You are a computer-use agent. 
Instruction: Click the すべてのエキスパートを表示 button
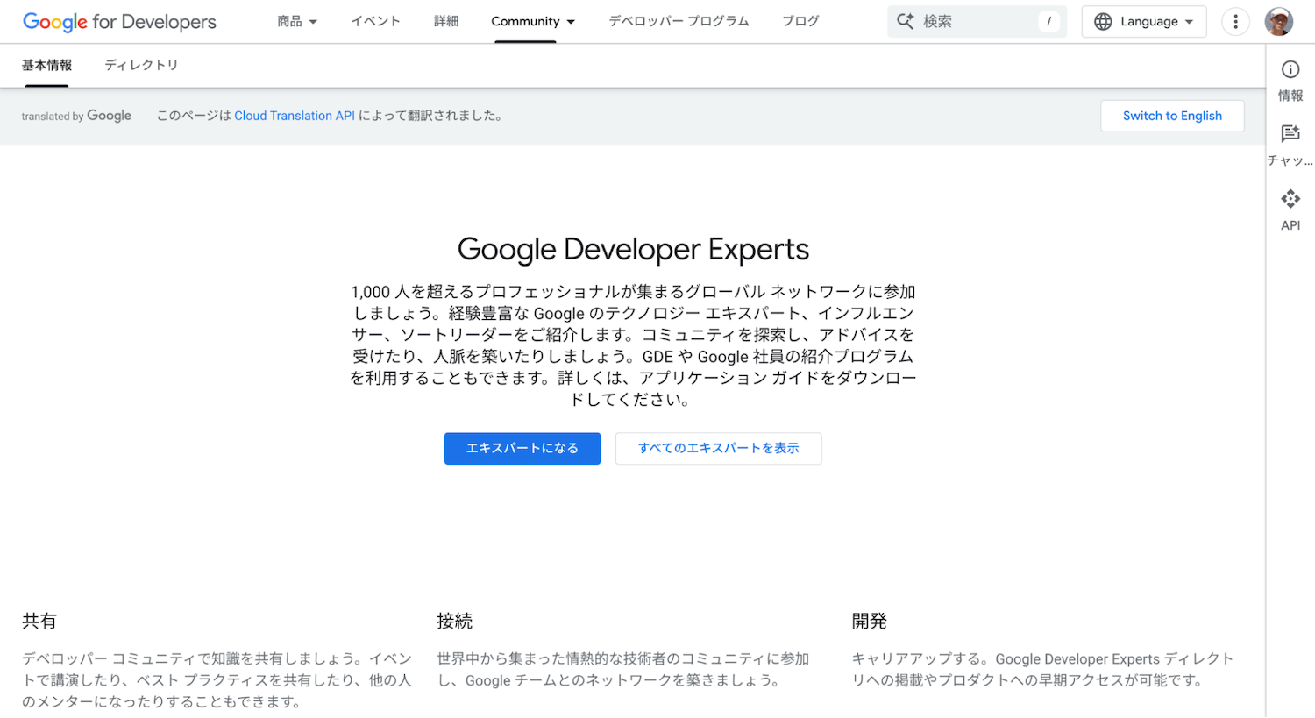point(718,448)
